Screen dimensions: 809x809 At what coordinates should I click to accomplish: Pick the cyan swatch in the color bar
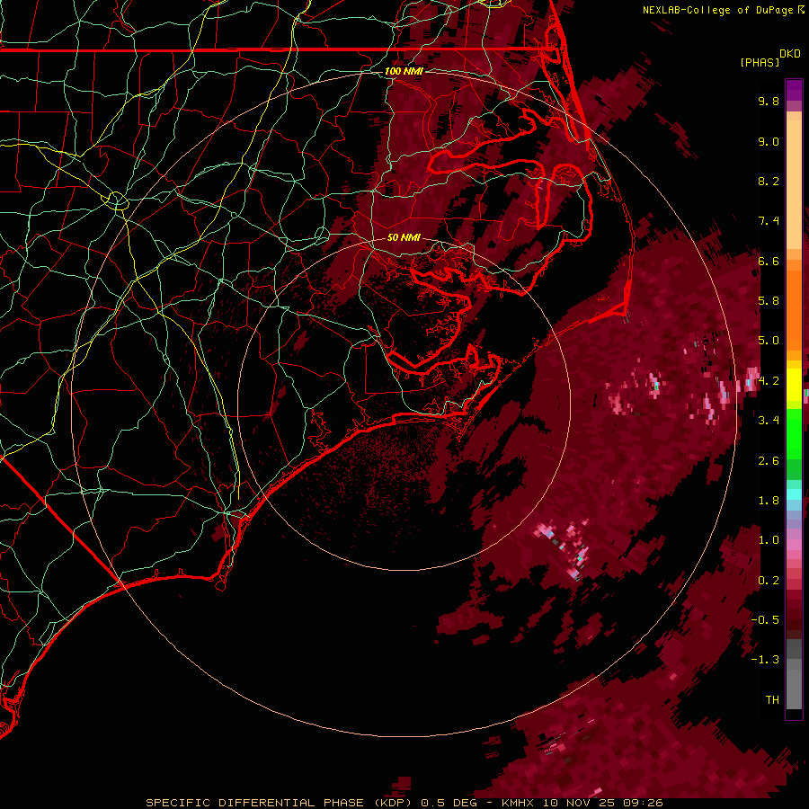794,494
